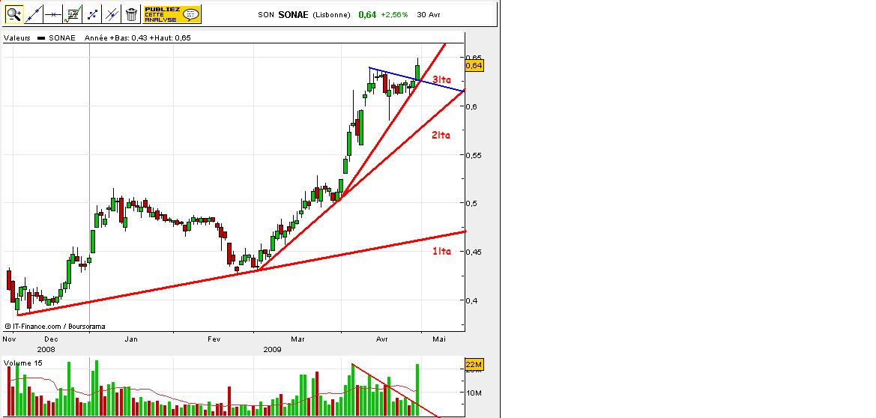Viewport: 876px width, 418px height.
Task: Click the yellow 0,64 price axis marker
Action: [474, 66]
